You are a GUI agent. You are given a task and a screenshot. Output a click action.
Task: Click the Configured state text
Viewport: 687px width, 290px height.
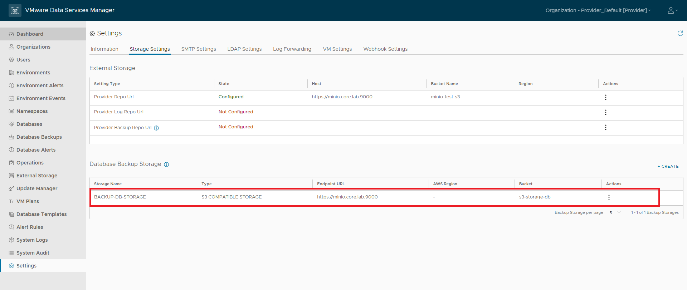coord(231,97)
